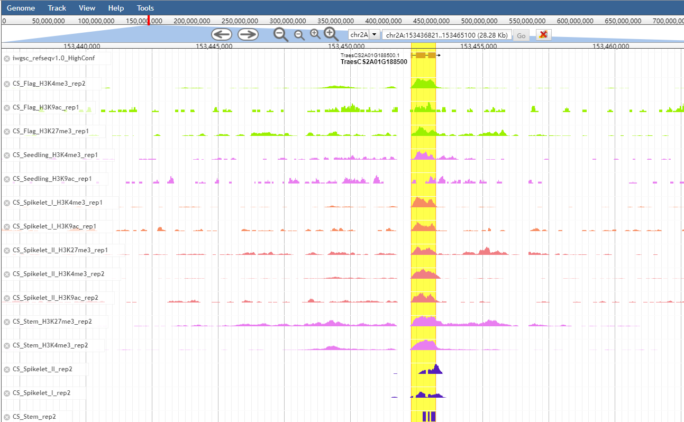
Task: Click the genomic location input field
Action: click(x=446, y=35)
